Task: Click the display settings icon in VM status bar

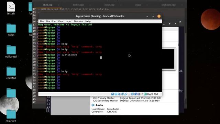Action: click(x=132, y=94)
